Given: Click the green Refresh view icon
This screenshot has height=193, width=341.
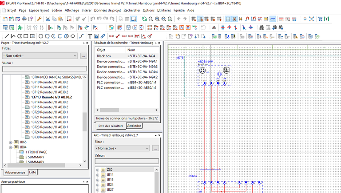Looking at the screenshot, I should click(144, 19).
